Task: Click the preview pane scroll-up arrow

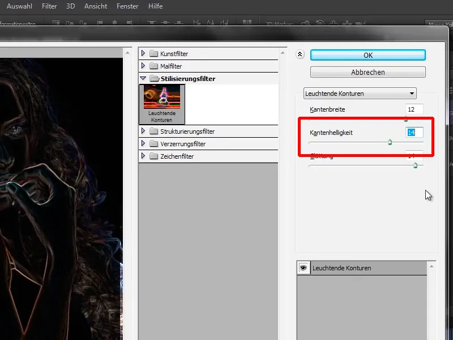Action: (127, 53)
